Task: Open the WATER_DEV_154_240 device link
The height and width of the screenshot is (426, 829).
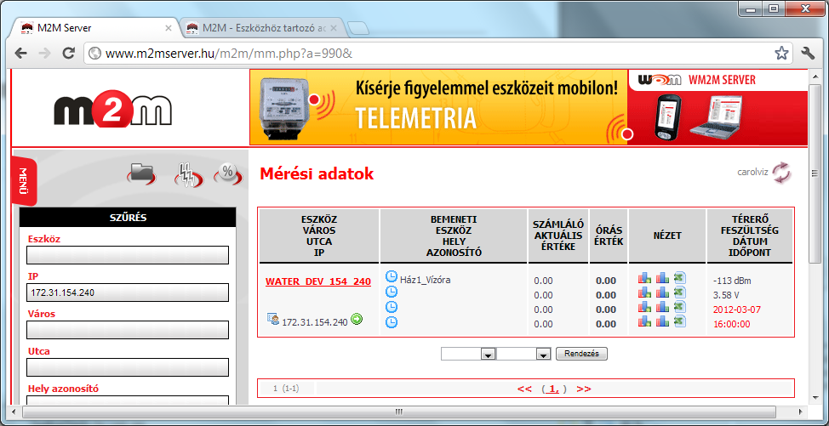Action: tap(317, 282)
